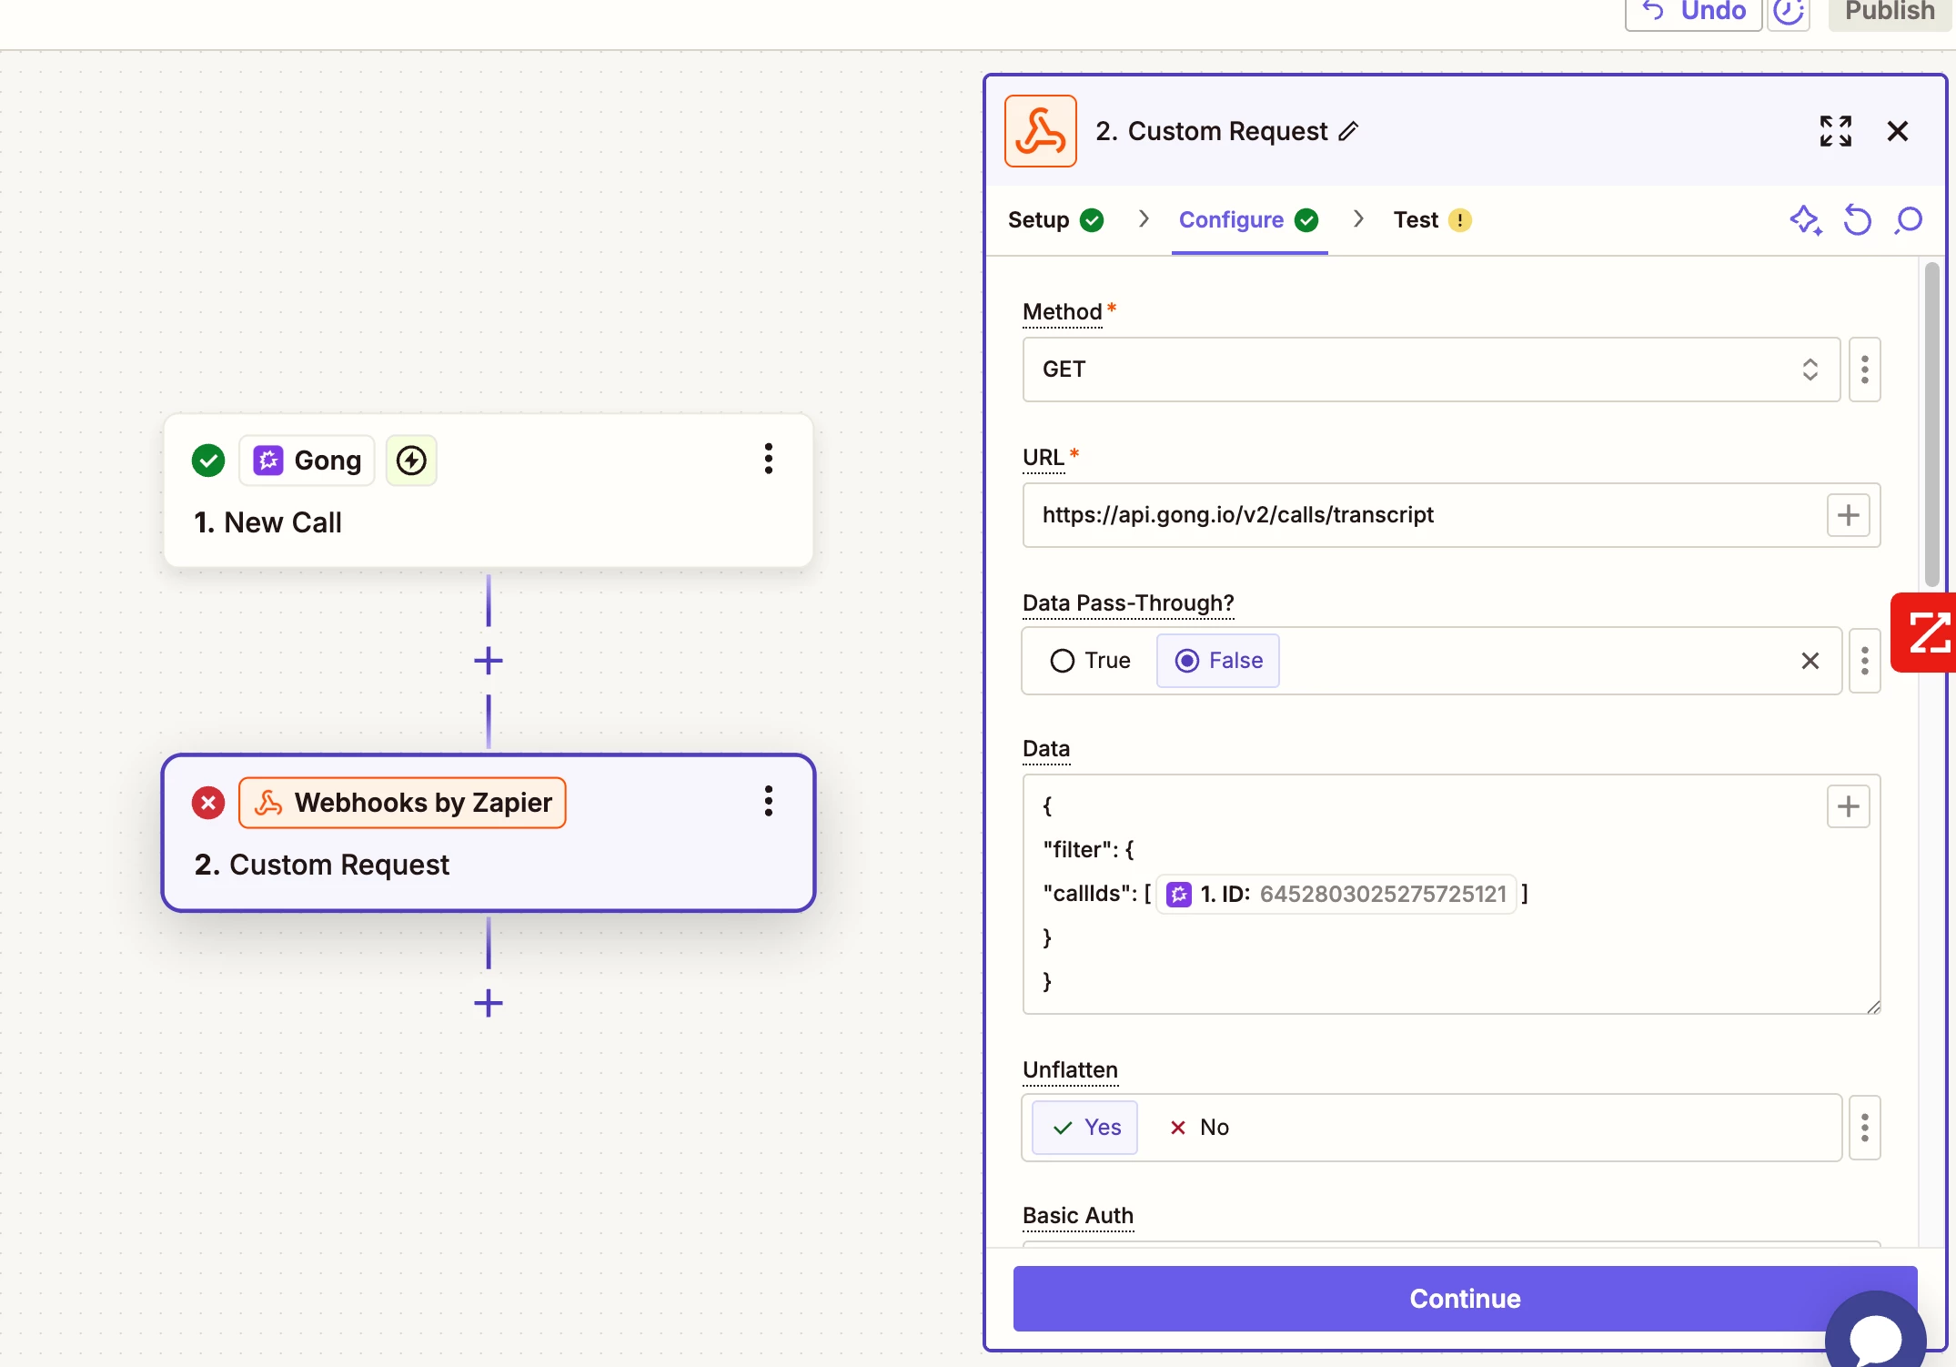Screen dimensions: 1956x1367
Task: Rename step via pencil edit icon
Action: (1349, 131)
